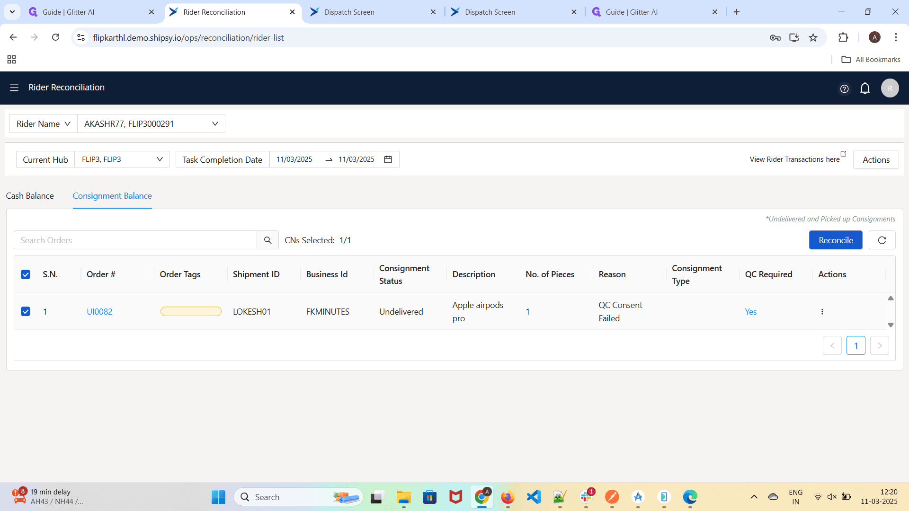Go to pagination page 1
Viewport: 909px width, 511px height.
pyautogui.click(x=856, y=345)
